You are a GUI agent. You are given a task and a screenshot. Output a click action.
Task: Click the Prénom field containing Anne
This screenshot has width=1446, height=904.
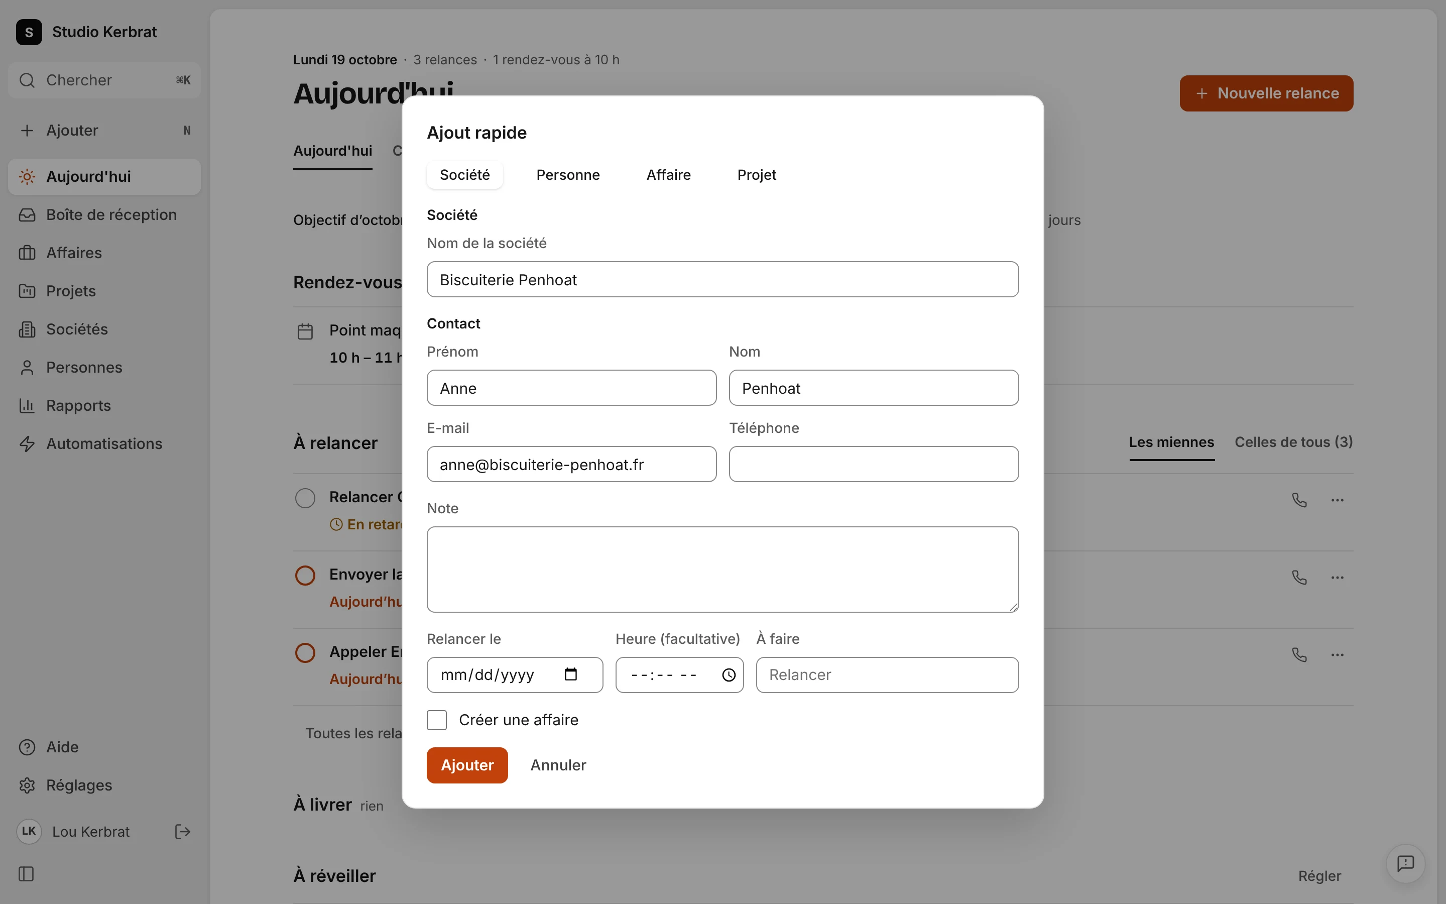click(x=571, y=387)
